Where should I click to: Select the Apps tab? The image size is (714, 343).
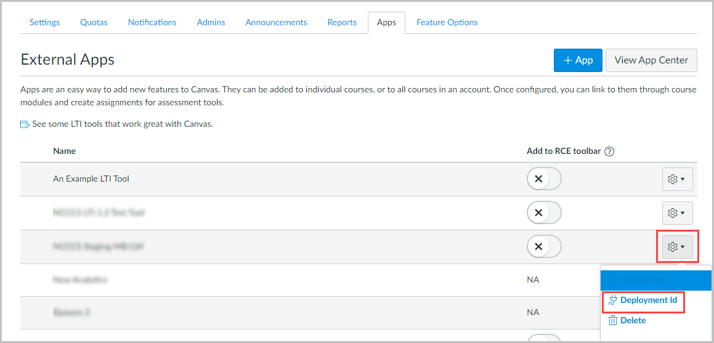click(x=386, y=22)
